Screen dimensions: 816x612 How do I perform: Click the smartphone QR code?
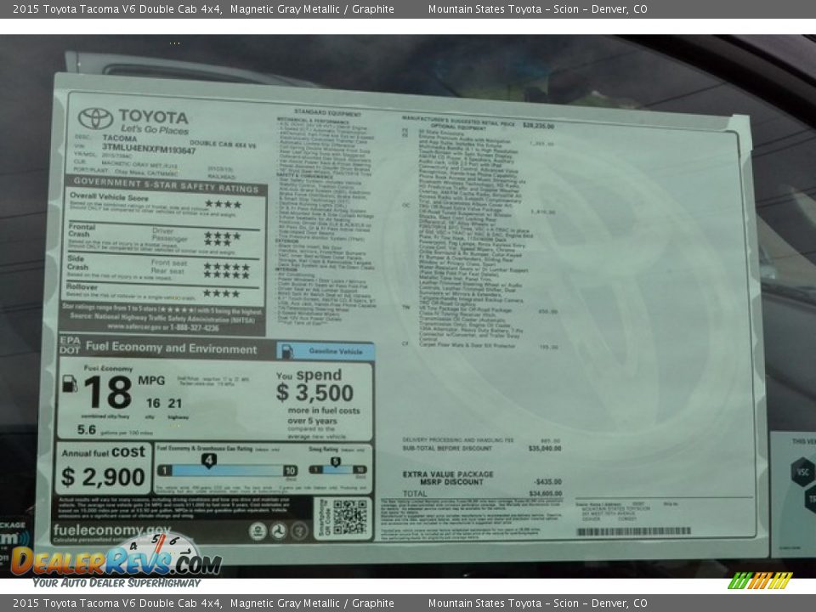pos(349,517)
